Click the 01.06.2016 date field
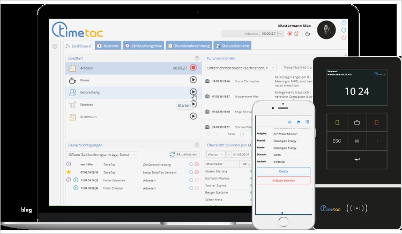This screenshot has width=402, height=234. click(241, 154)
